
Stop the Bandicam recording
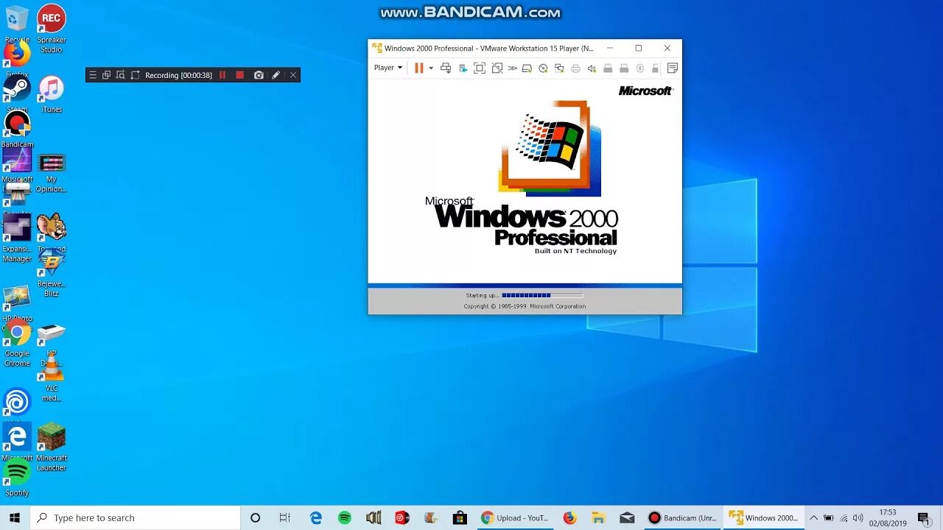coord(239,75)
